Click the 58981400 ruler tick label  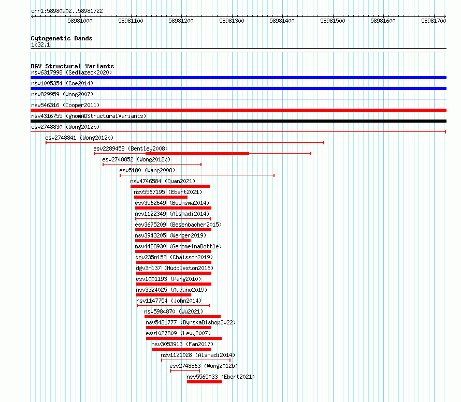pyautogui.click(x=282, y=21)
